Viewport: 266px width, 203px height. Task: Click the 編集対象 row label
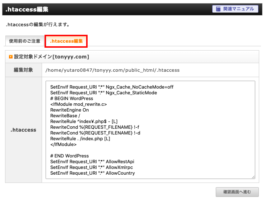click(23, 70)
